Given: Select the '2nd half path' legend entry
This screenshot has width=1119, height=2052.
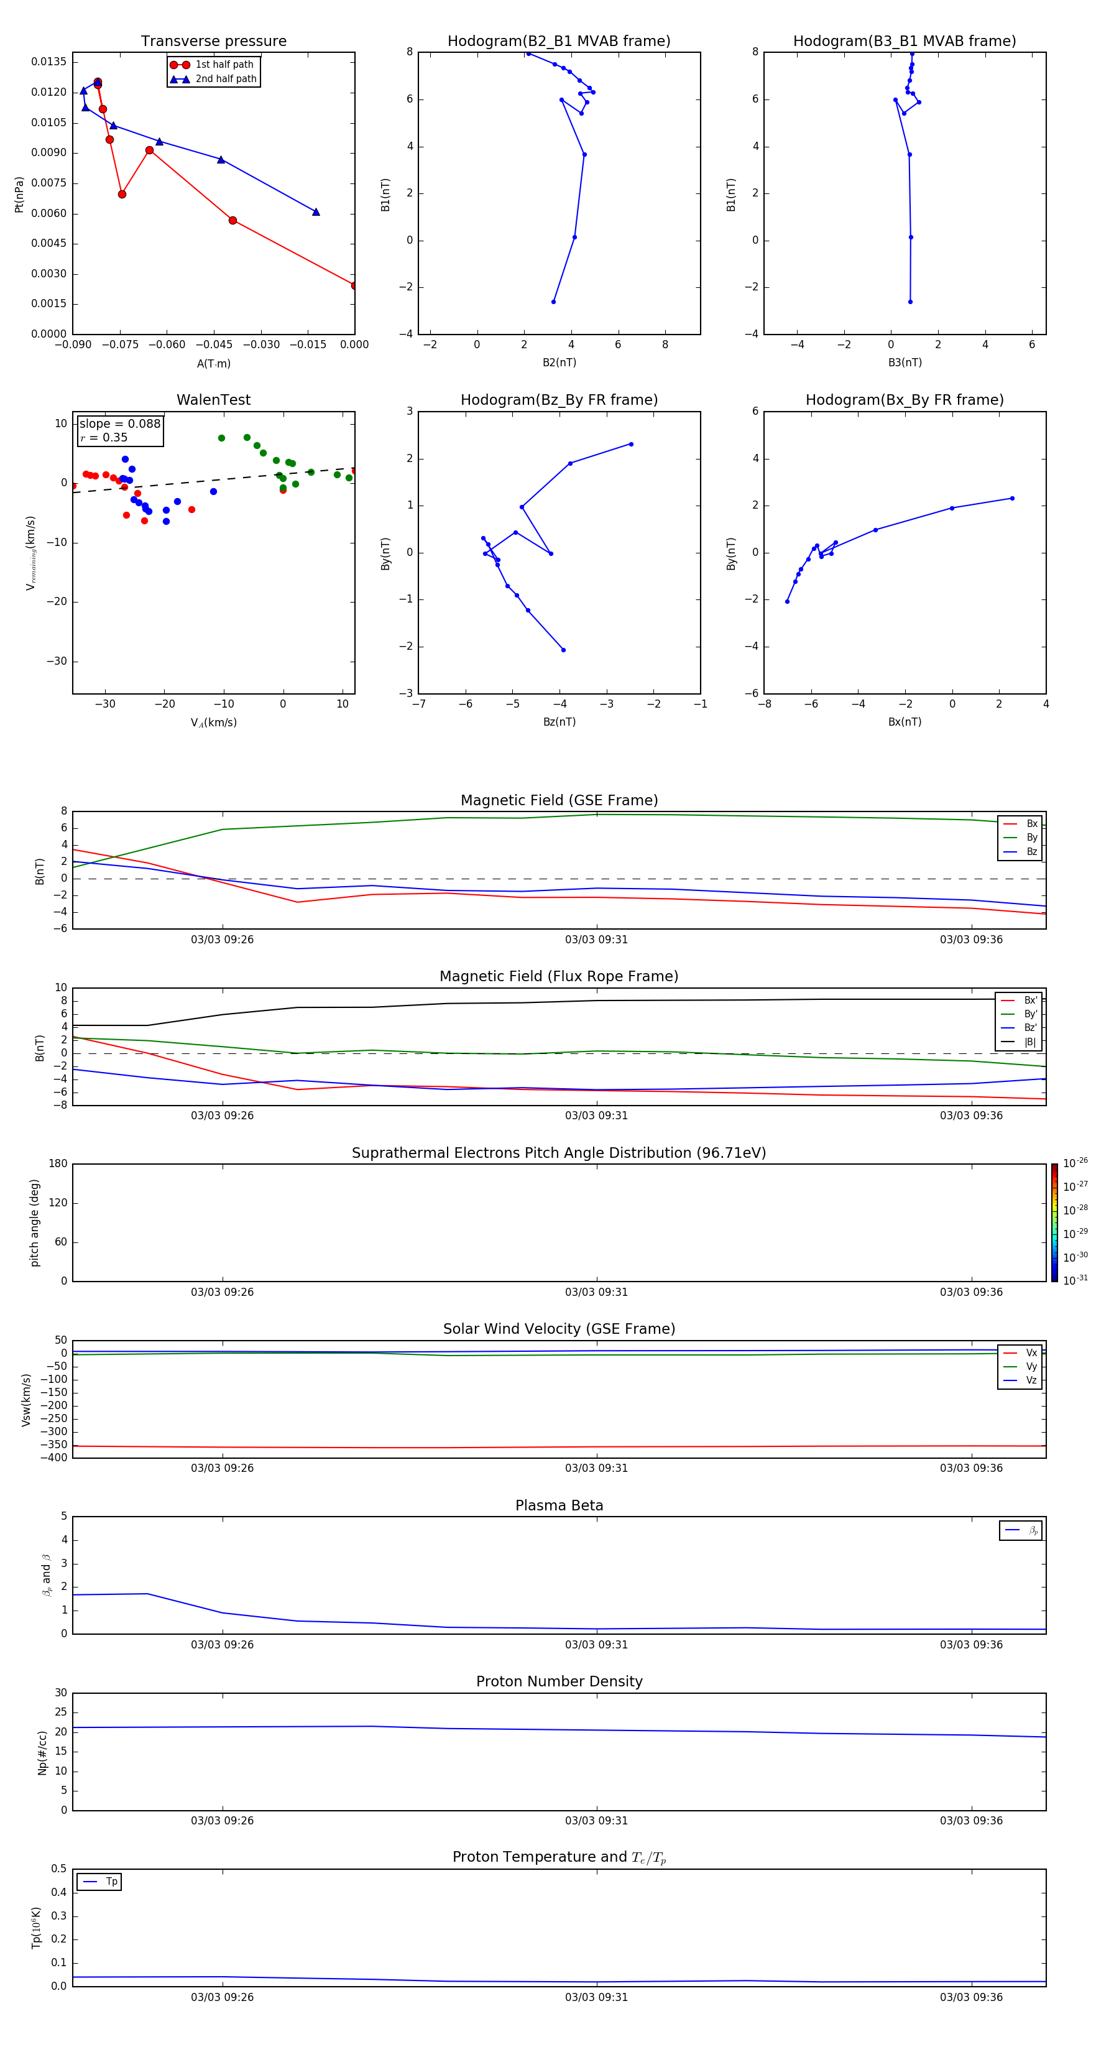Looking at the screenshot, I should tap(213, 79).
